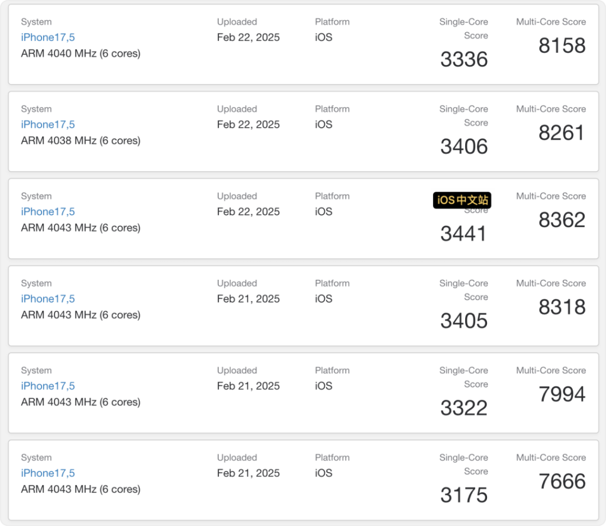Click the single-core score 3405
Viewport: 606px width, 526px height.
[464, 321]
